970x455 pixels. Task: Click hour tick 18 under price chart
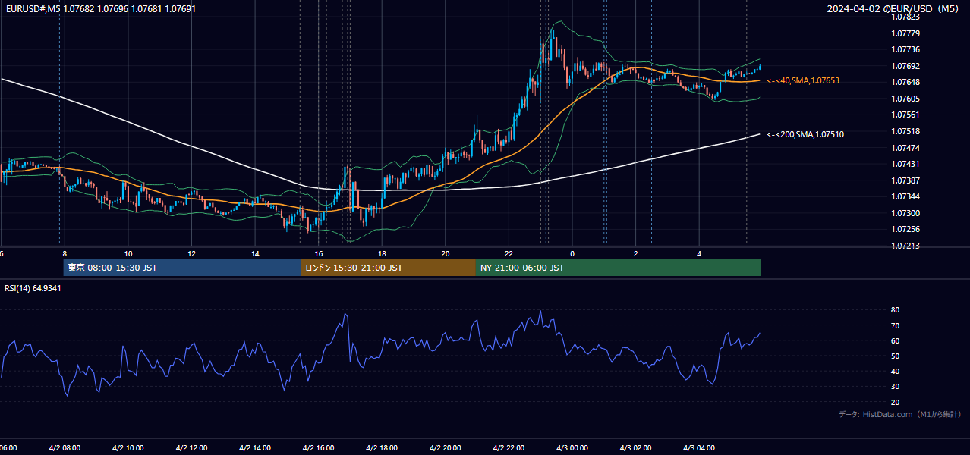click(x=382, y=253)
